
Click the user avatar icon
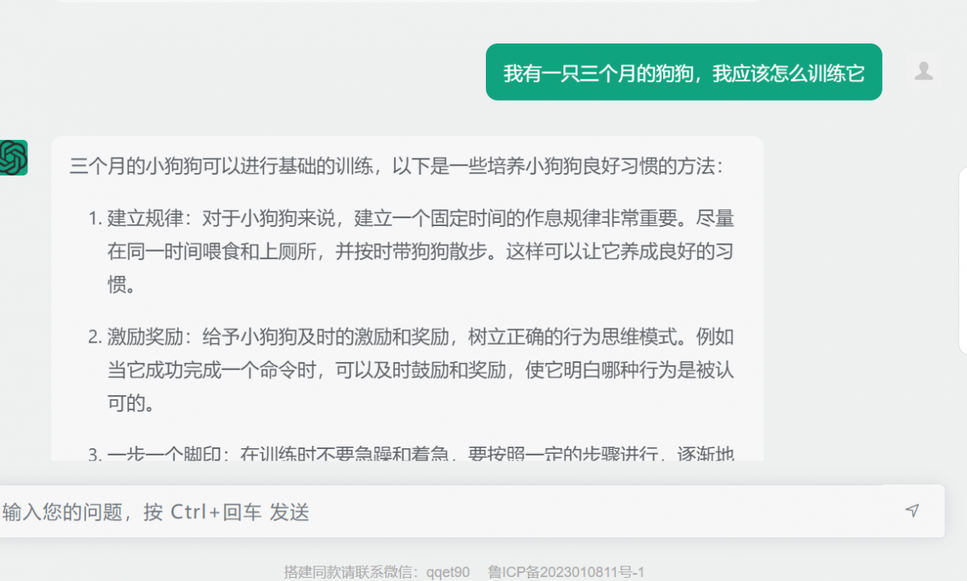pyautogui.click(x=923, y=72)
